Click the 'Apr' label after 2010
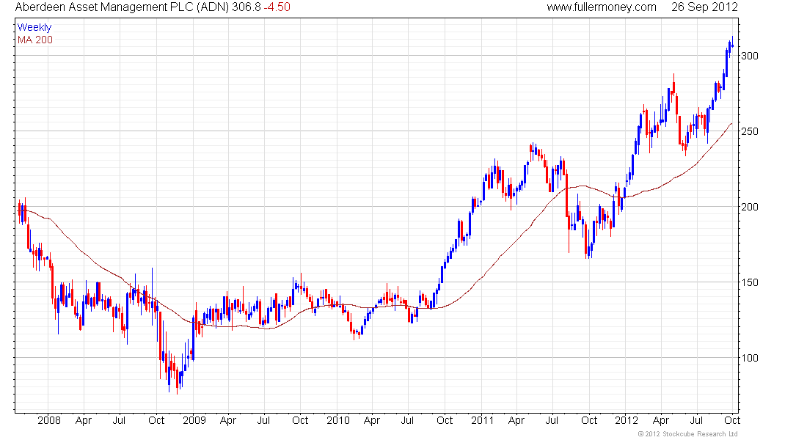Screen dimensions: 807x440 [372, 421]
